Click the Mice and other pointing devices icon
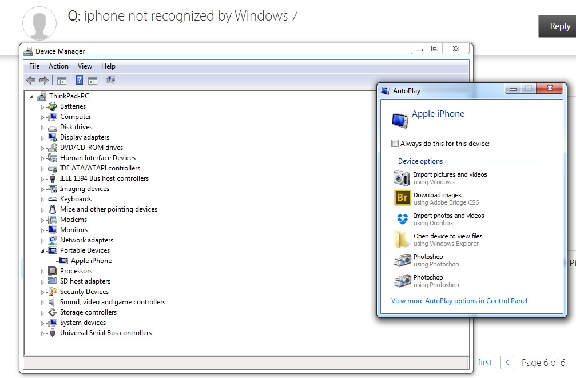 (x=53, y=209)
